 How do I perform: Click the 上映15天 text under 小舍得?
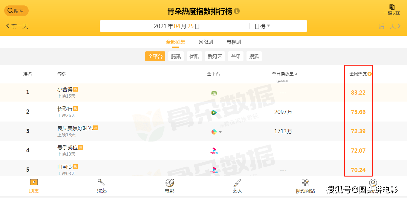[x=66, y=96]
